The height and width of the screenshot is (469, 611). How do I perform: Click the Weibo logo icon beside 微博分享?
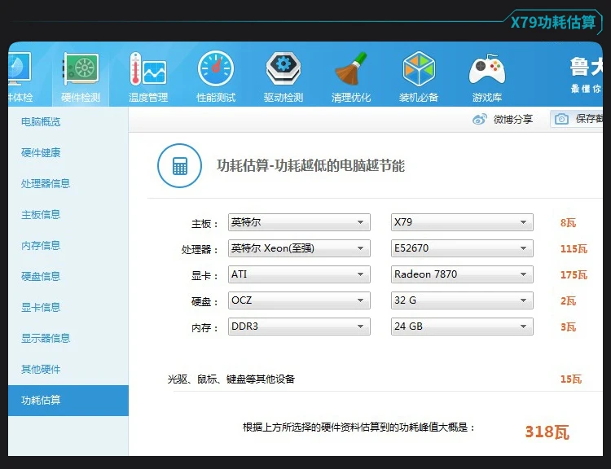coord(480,119)
